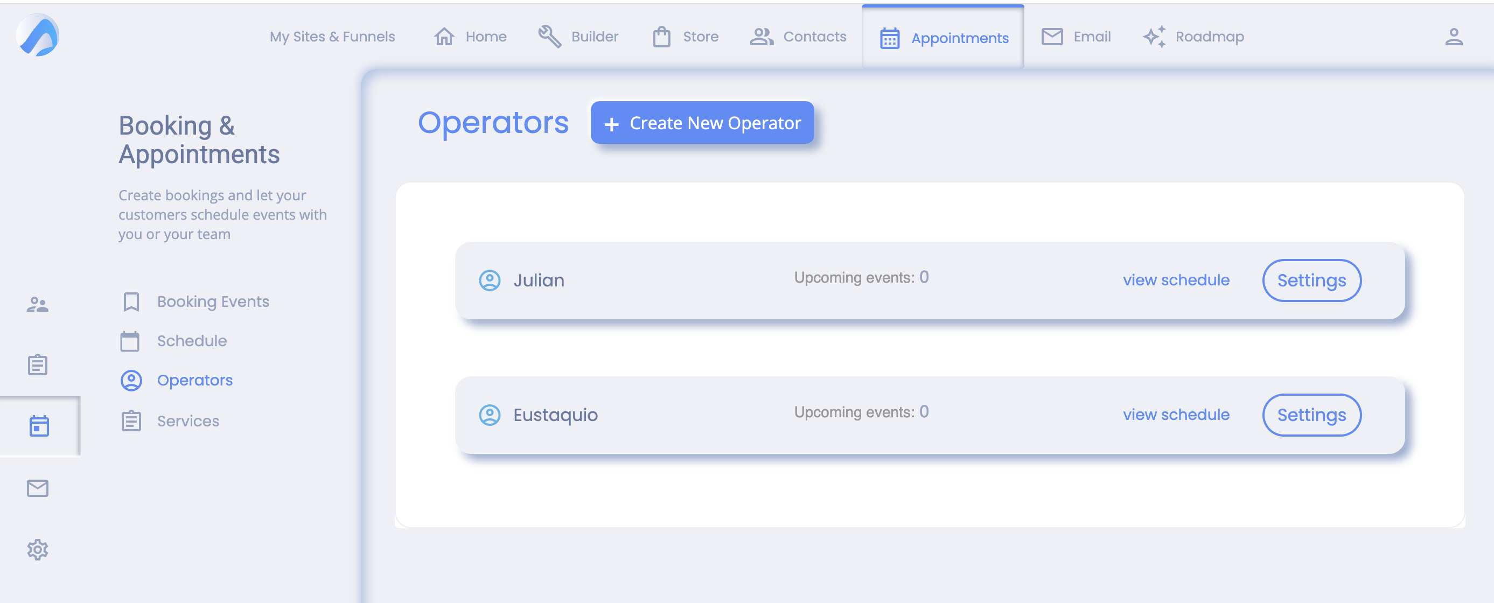Switch to the Contacts tab
Screen dimensions: 1494x603
[798, 37]
